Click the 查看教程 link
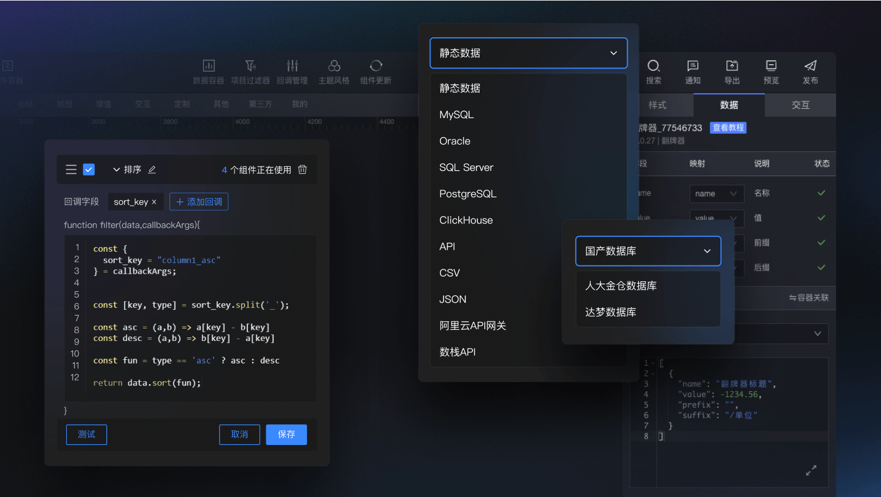The width and height of the screenshot is (881, 497). coord(728,128)
